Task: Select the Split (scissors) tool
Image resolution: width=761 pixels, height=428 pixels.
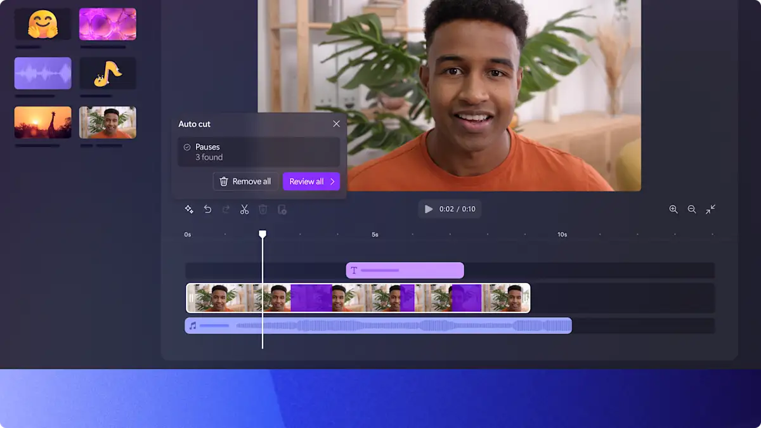Action: click(244, 209)
